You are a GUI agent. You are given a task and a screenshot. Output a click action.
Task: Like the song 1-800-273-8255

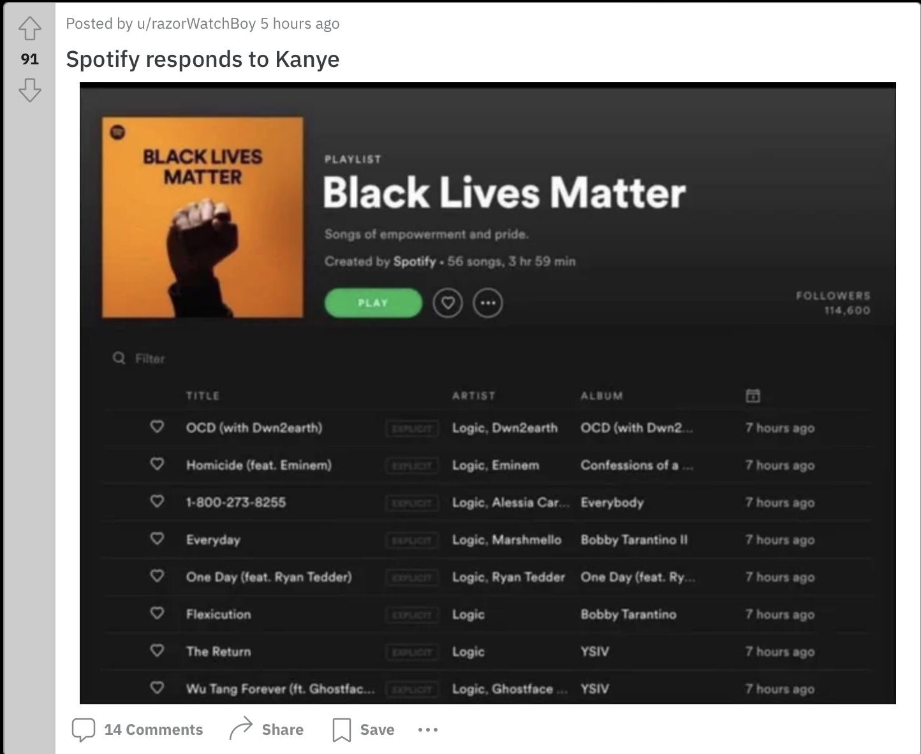point(157,502)
